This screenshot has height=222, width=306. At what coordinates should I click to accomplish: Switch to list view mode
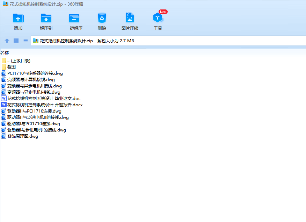click(25, 41)
